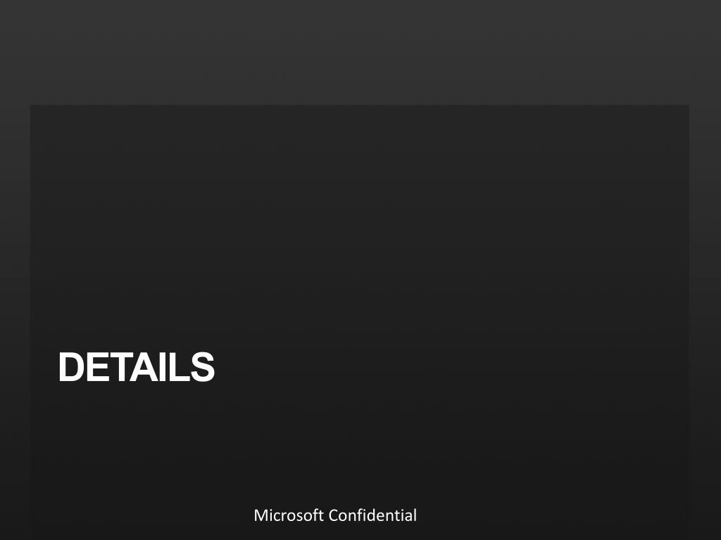Click the word Microsoft in the footer
The height and width of the screenshot is (540, 721).
coord(289,515)
